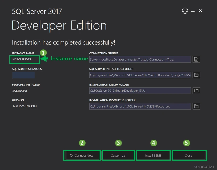Open the installation media folder icon
The height and width of the screenshot is (170, 217).
tap(196, 91)
